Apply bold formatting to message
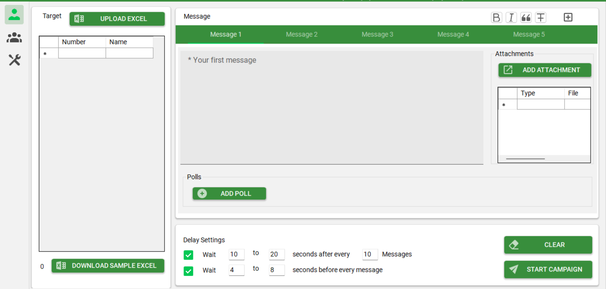The width and height of the screenshot is (606, 289). coord(496,17)
